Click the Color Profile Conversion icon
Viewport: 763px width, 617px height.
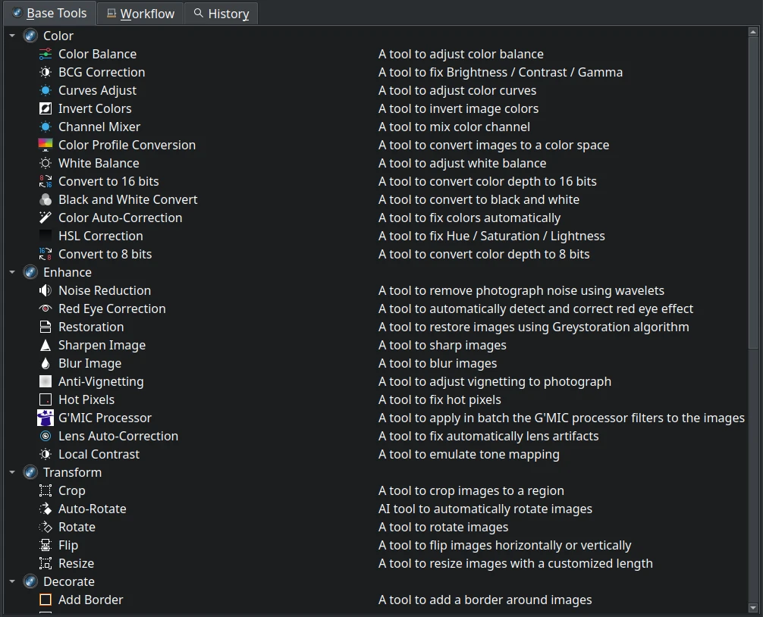46,145
